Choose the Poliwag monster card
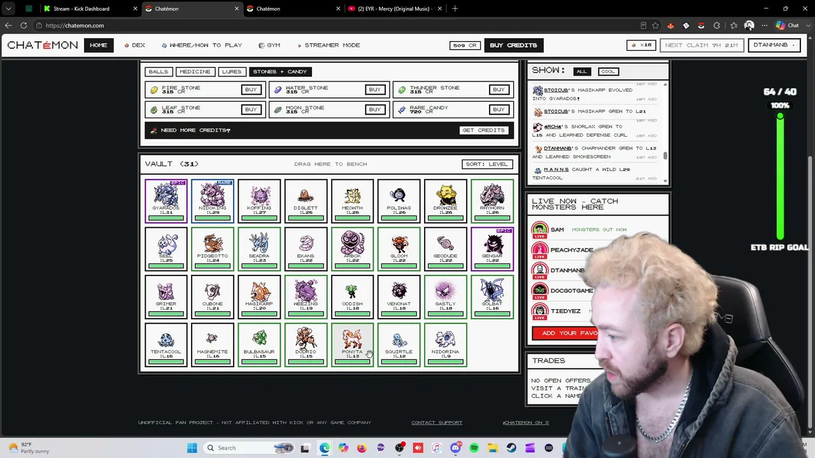The height and width of the screenshot is (458, 815). click(x=399, y=201)
